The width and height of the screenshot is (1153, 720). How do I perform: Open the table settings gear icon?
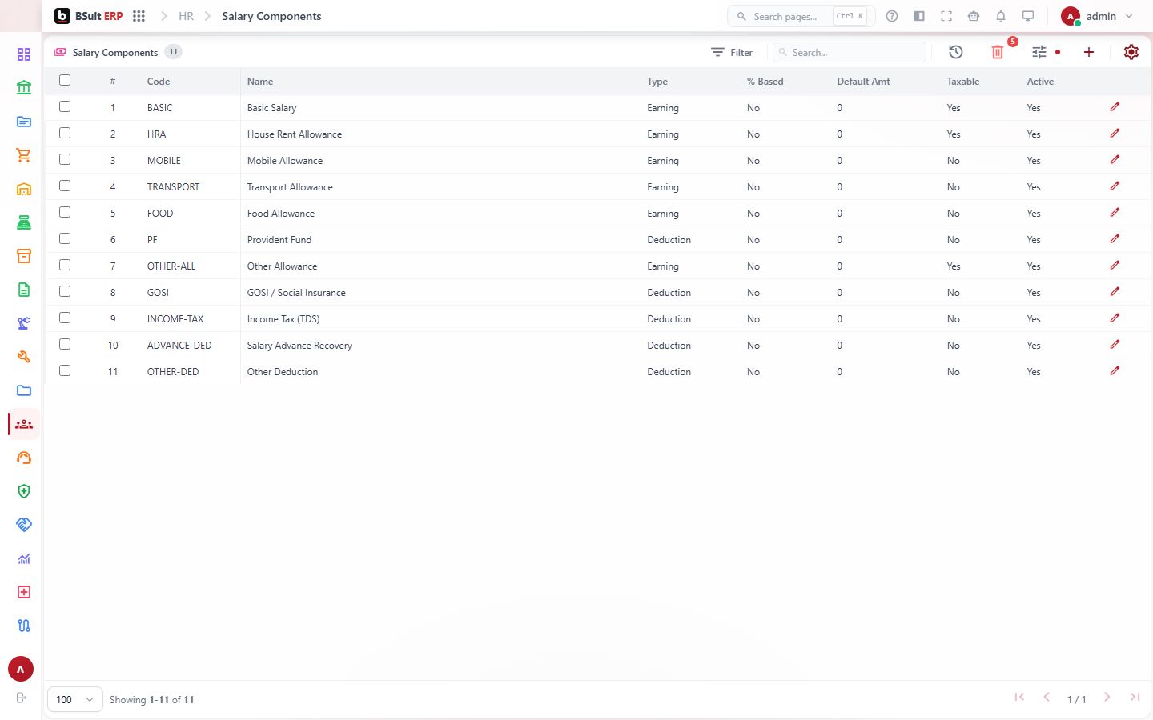[x=1131, y=52]
